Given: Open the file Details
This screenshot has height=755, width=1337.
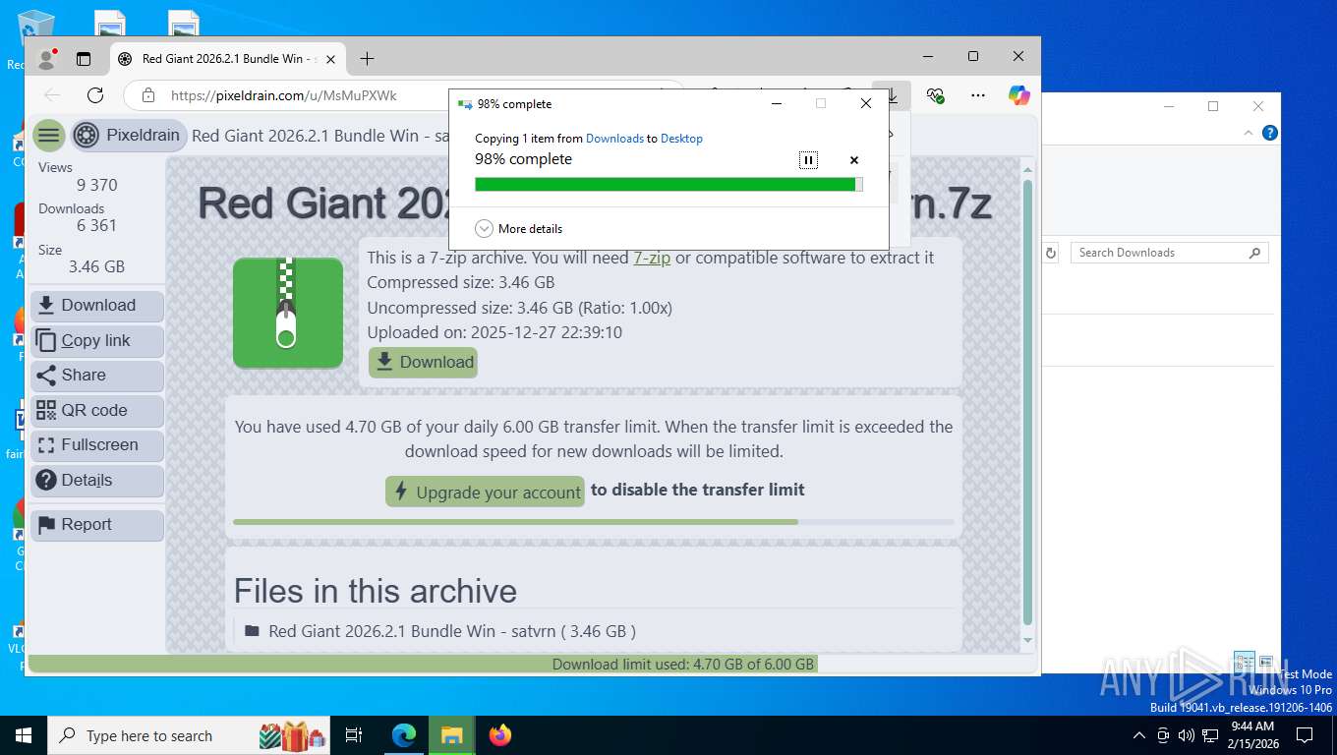Looking at the screenshot, I should click(97, 480).
